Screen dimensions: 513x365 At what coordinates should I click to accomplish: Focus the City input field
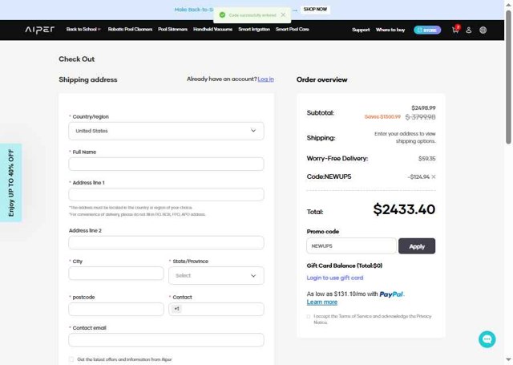click(116, 274)
